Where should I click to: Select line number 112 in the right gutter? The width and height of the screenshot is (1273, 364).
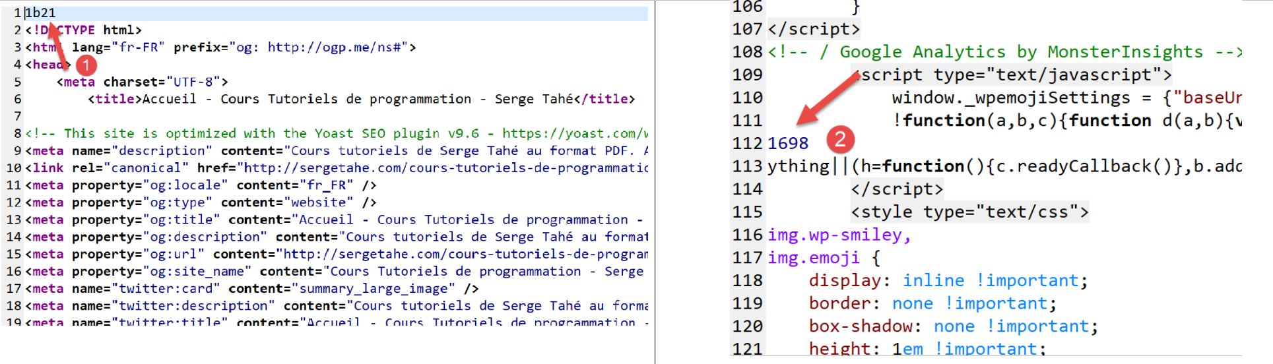(747, 143)
